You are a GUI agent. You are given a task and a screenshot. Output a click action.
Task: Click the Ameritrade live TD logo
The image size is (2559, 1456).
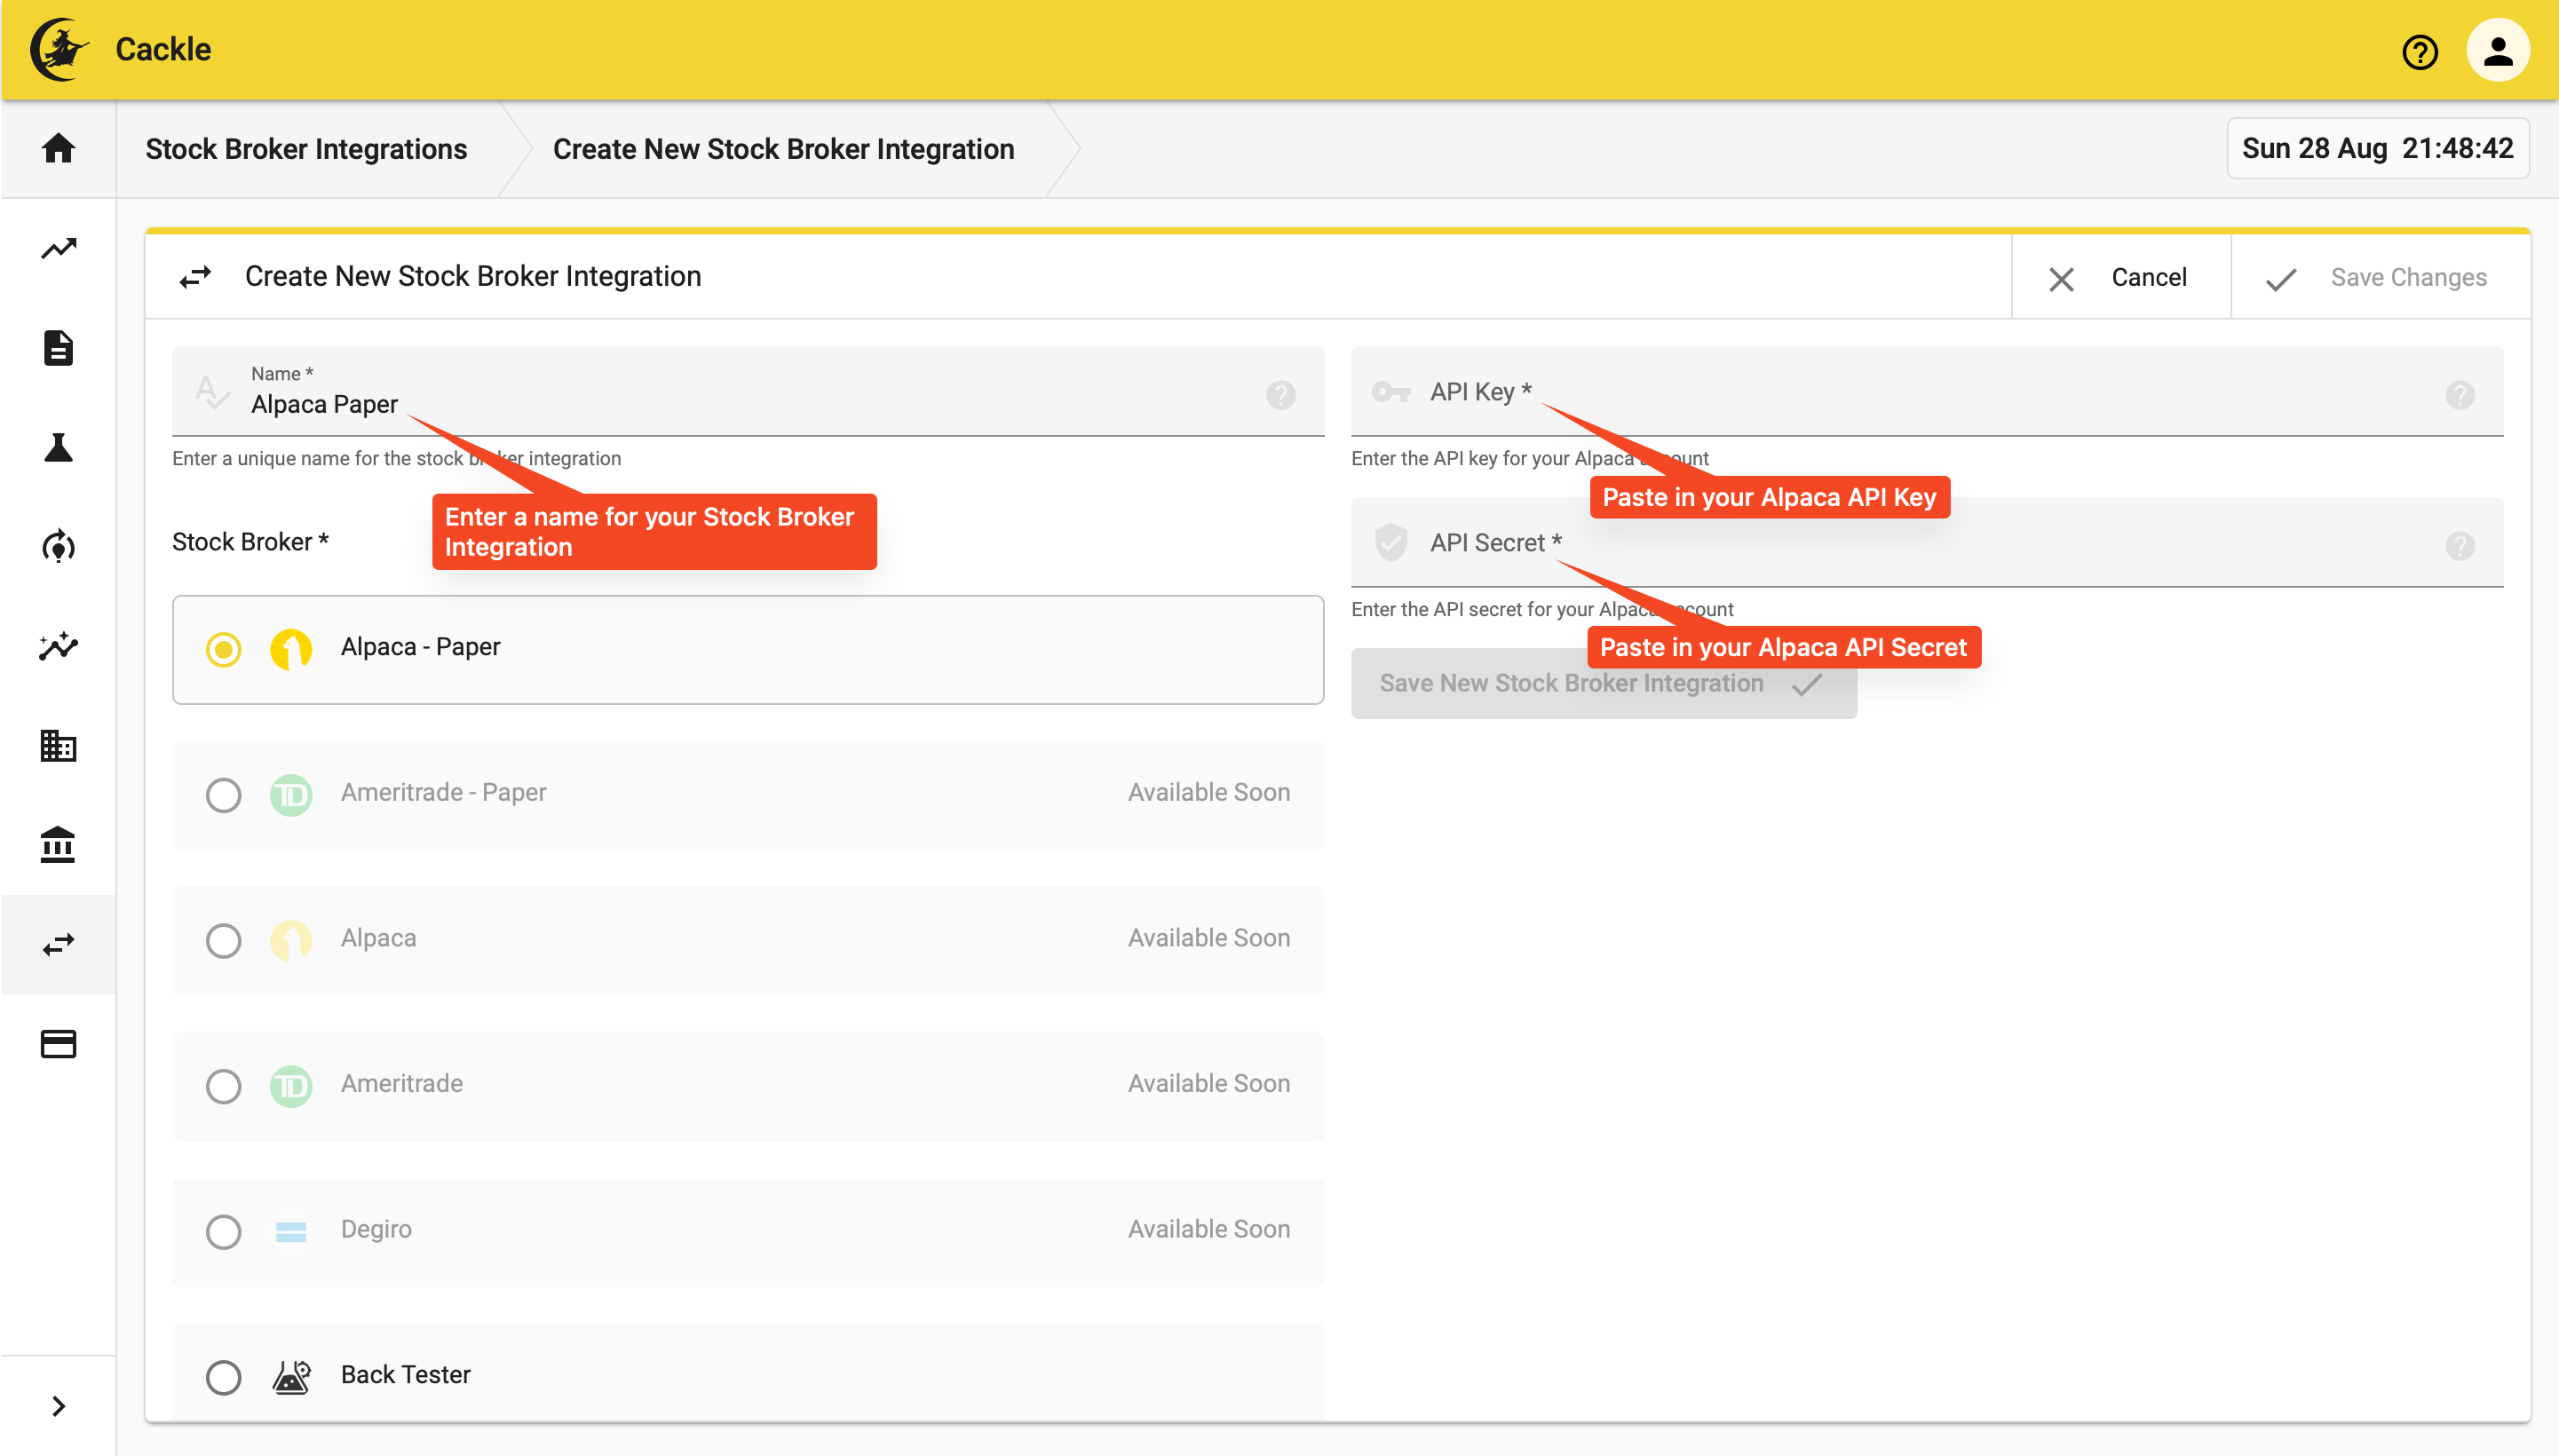point(291,1086)
